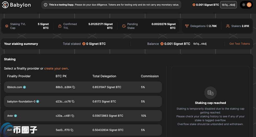Select the Ankr finality provider row
256x137 pixels.
[83, 116]
